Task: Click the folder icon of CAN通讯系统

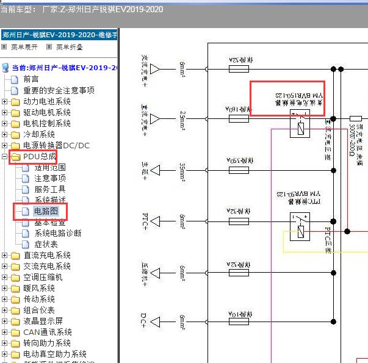Action: click(x=15, y=332)
